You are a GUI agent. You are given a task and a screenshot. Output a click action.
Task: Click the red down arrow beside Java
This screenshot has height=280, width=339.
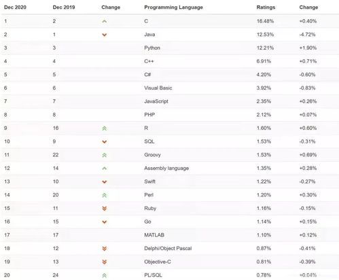coord(105,35)
